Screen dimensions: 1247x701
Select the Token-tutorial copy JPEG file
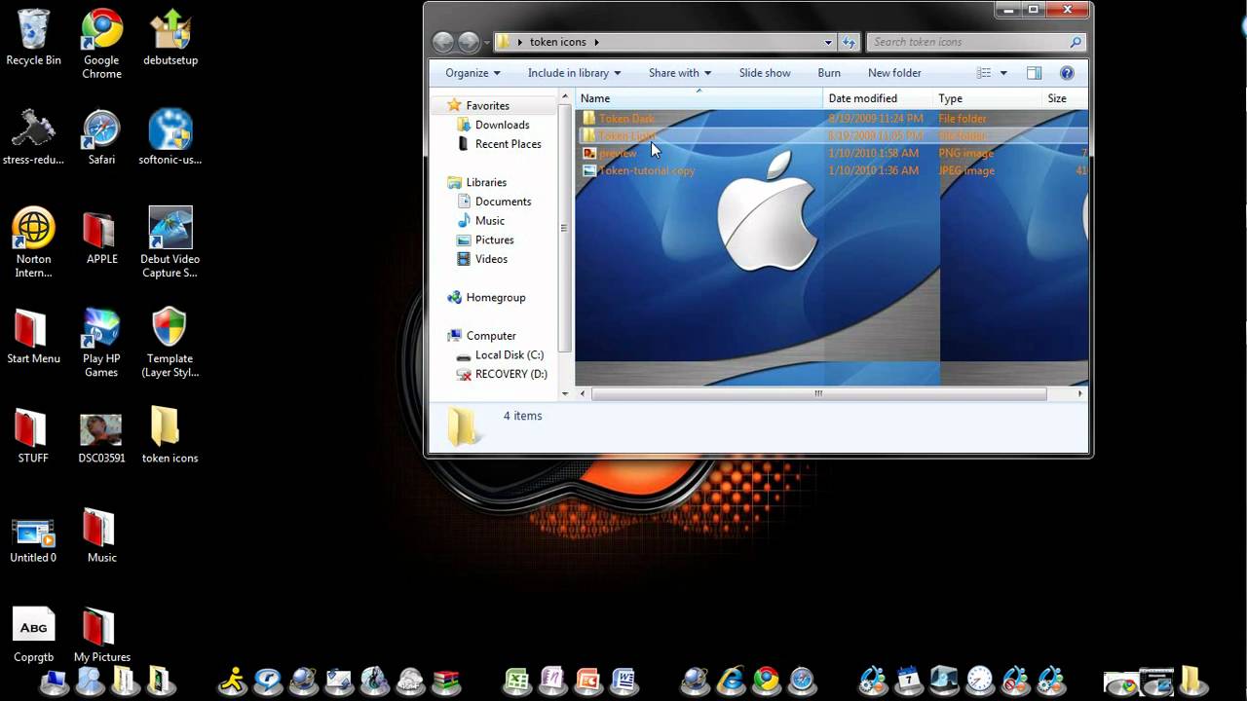click(x=647, y=171)
